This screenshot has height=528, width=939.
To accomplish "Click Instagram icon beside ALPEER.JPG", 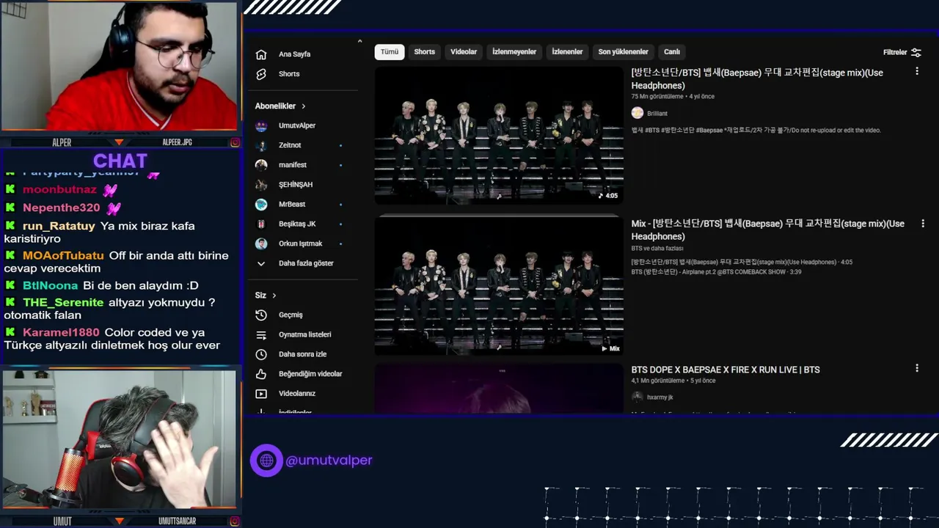I will (x=235, y=142).
